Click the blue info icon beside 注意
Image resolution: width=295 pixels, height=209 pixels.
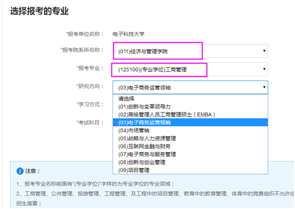pos(20,171)
